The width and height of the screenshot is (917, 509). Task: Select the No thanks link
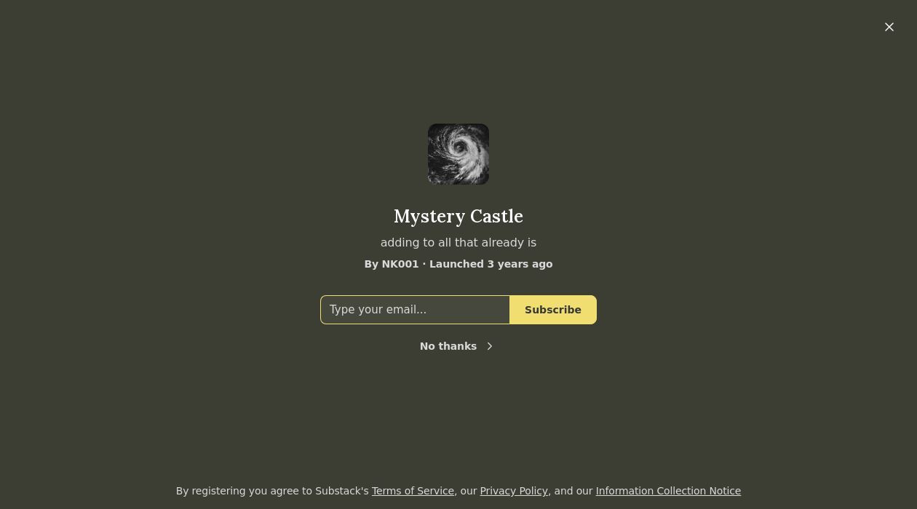[x=448, y=346]
